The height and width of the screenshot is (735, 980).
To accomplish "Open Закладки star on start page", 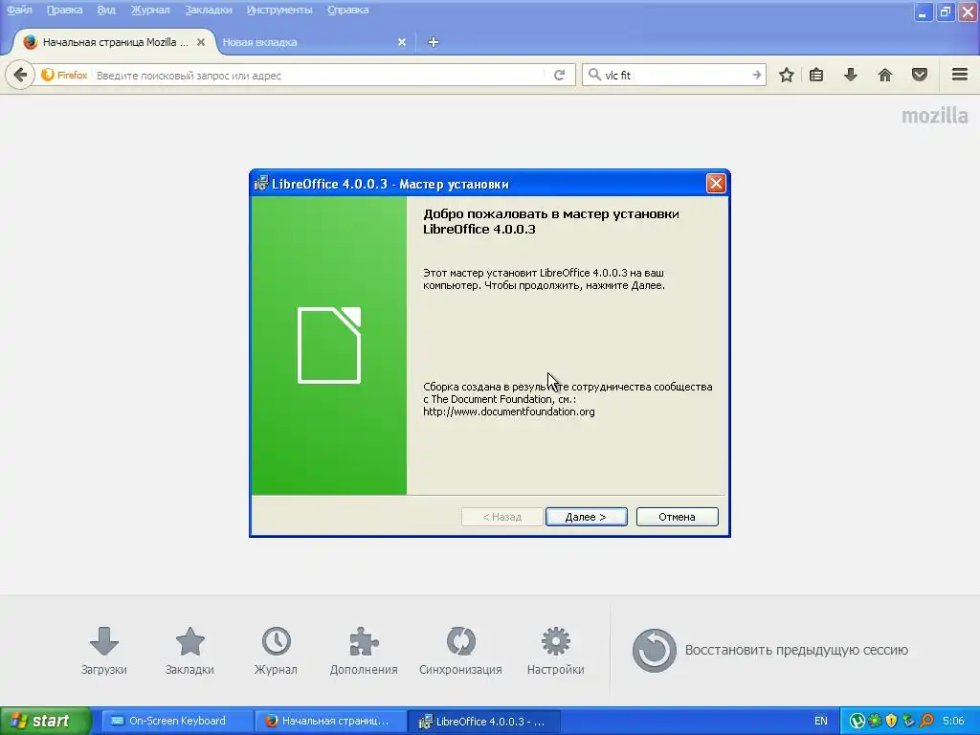I will coord(189,651).
